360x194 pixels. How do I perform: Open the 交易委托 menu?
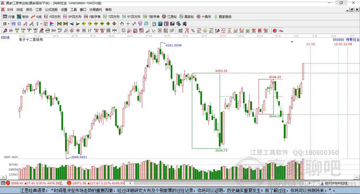[x=96, y=9]
